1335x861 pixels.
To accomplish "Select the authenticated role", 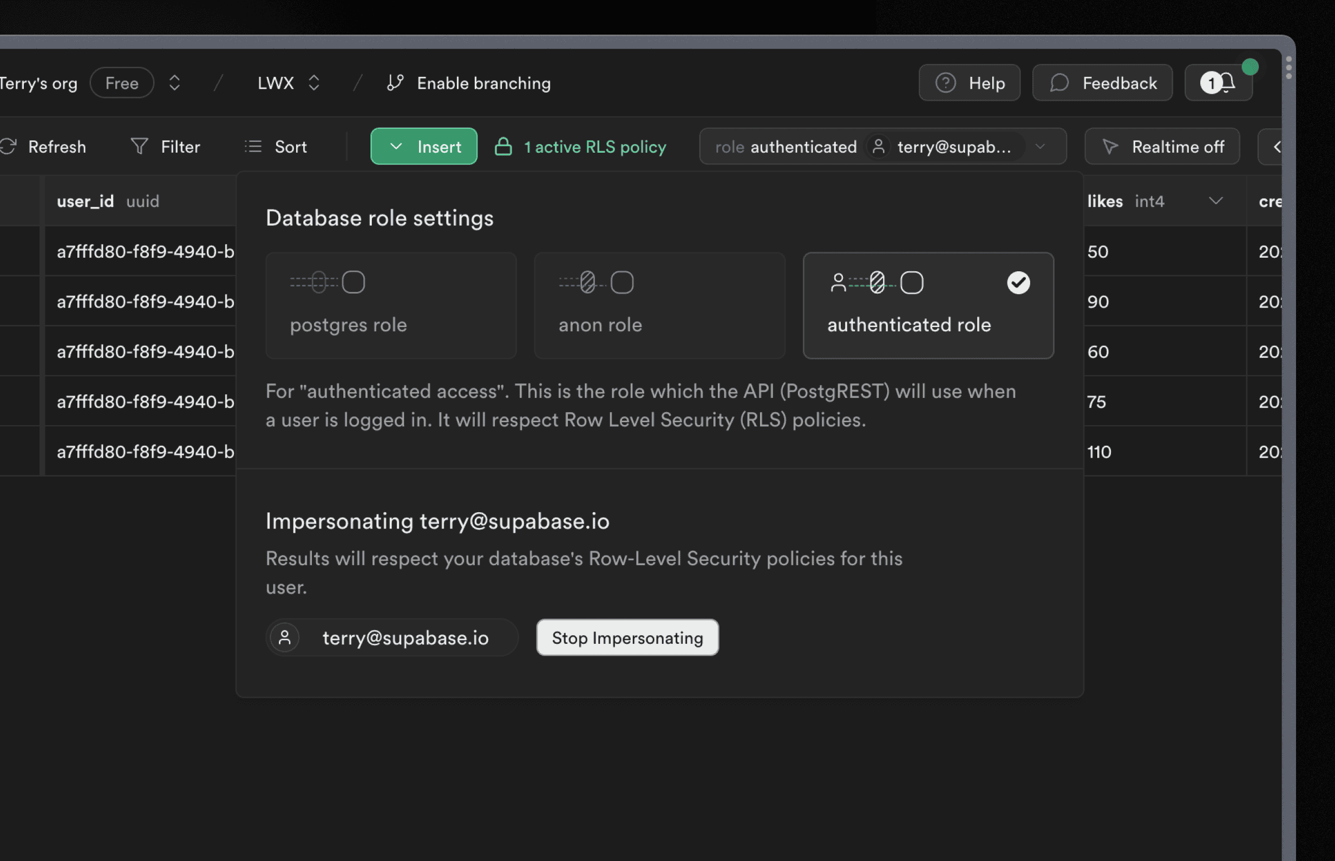I will (x=928, y=306).
